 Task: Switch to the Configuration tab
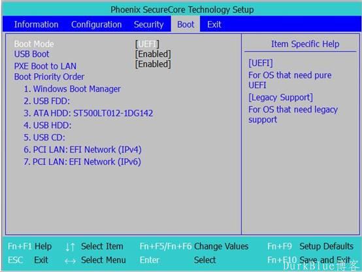point(96,24)
